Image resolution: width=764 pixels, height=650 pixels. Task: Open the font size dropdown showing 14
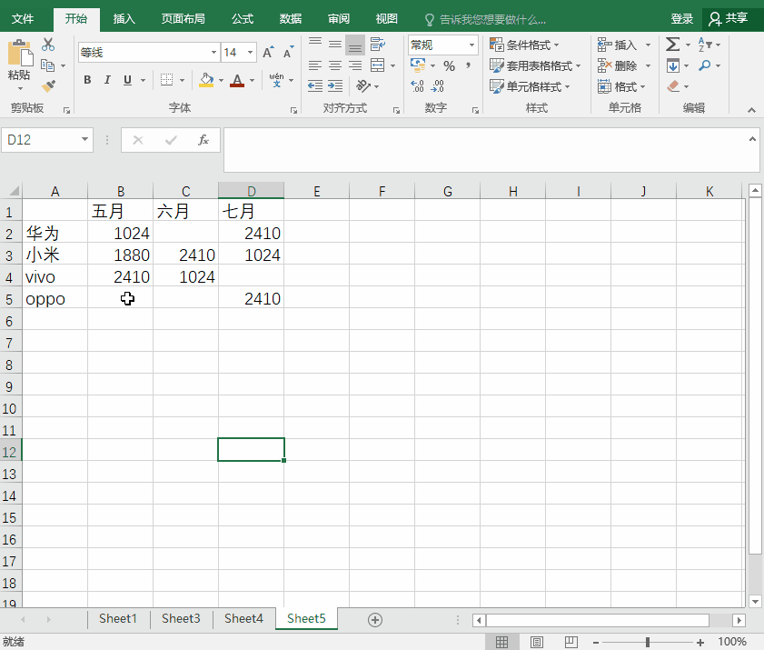point(250,52)
